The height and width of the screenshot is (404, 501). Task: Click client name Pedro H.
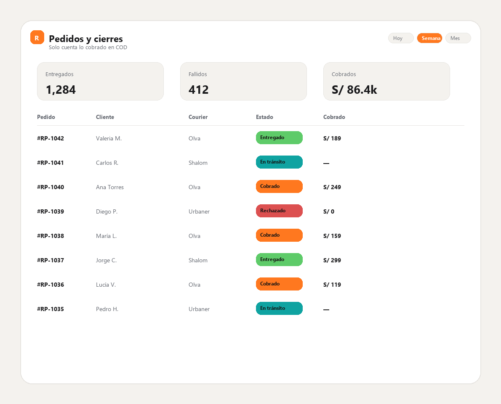(107, 309)
